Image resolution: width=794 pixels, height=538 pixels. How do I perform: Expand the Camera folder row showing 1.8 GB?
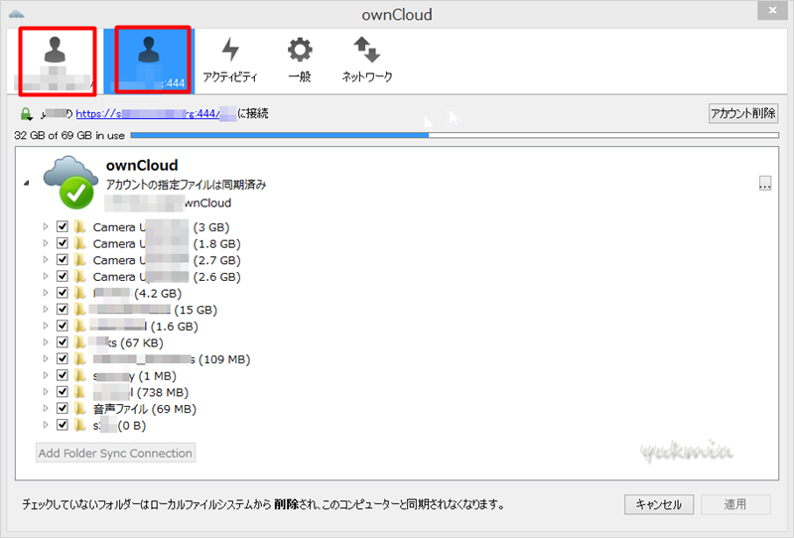(45, 243)
